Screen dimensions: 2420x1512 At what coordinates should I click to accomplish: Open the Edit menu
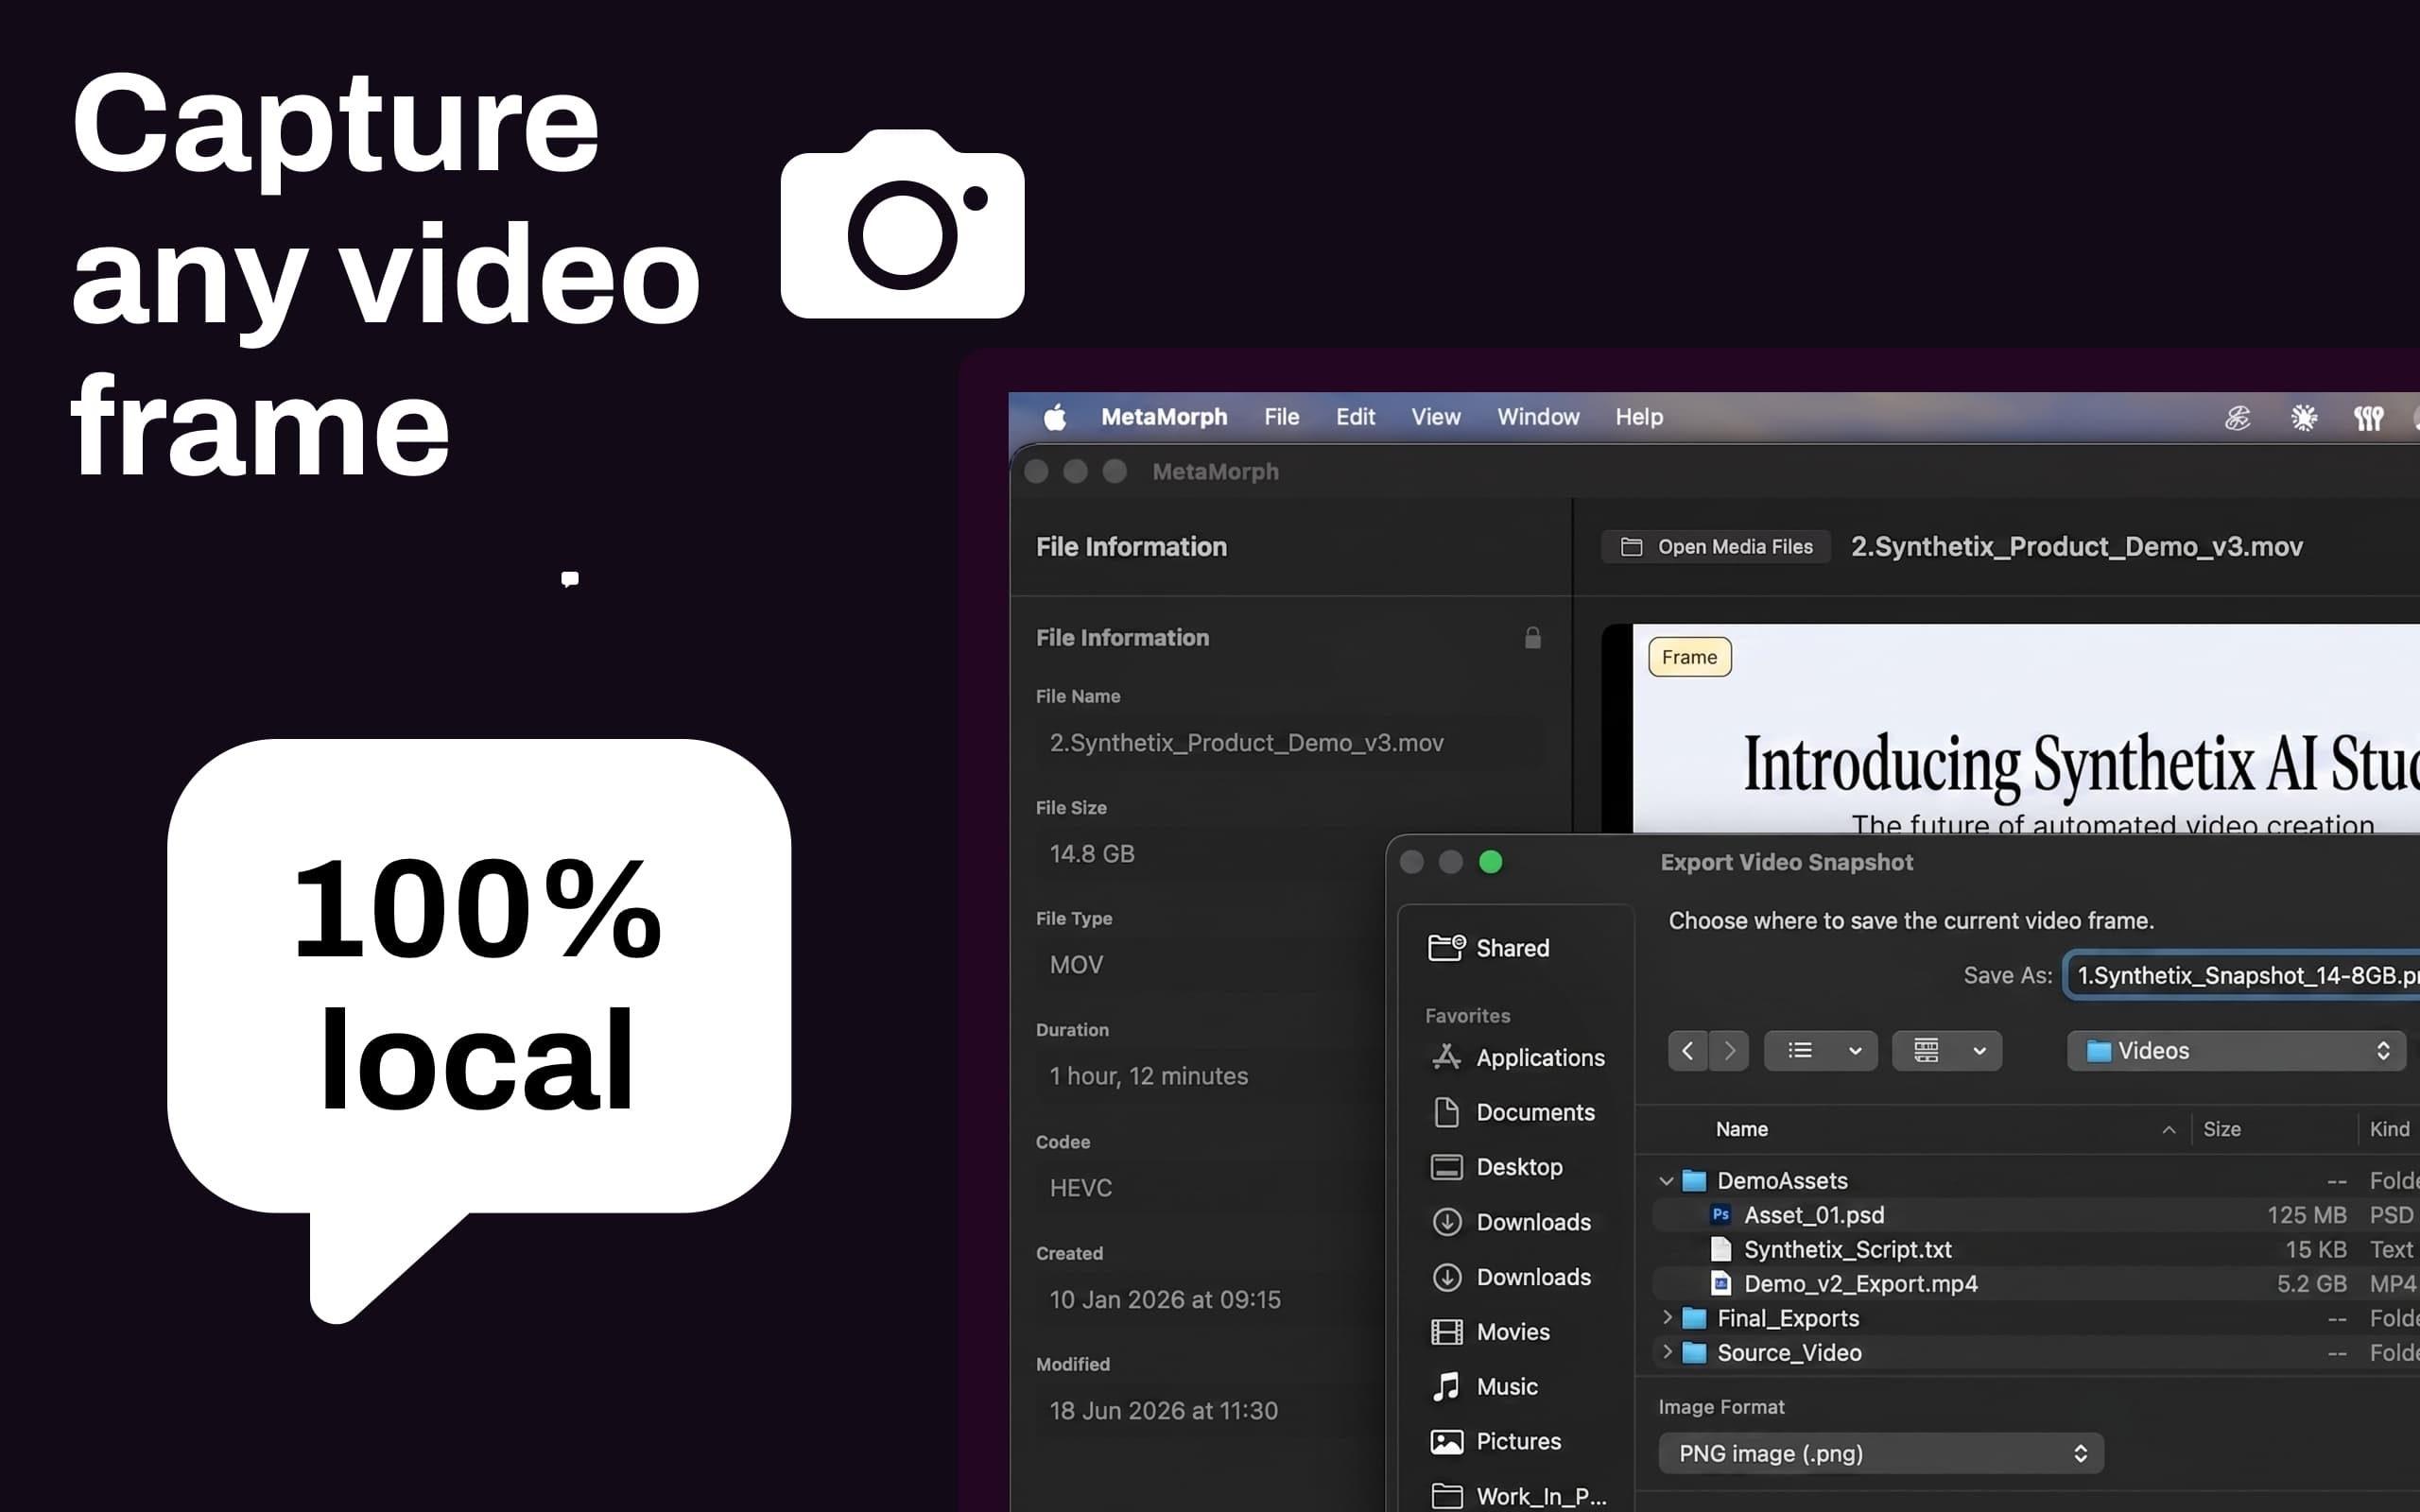[1355, 417]
